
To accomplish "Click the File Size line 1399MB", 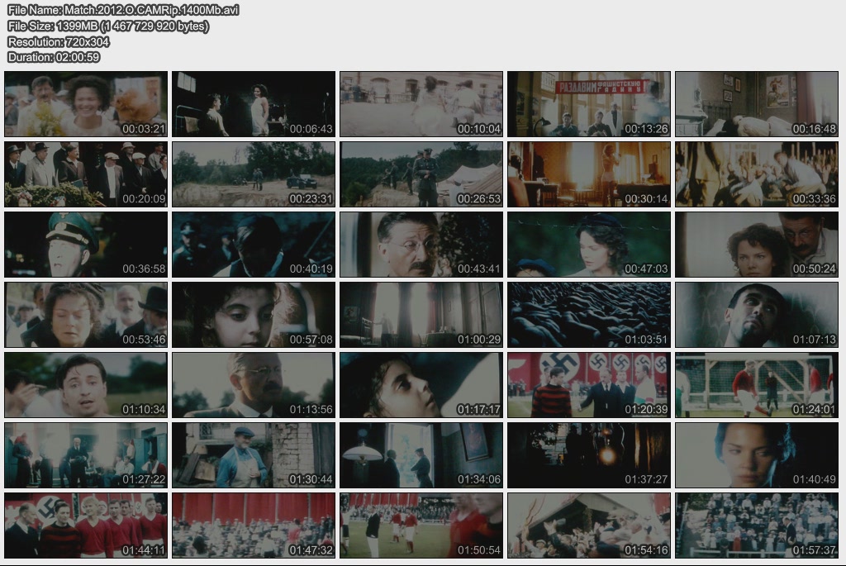I will [108, 26].
